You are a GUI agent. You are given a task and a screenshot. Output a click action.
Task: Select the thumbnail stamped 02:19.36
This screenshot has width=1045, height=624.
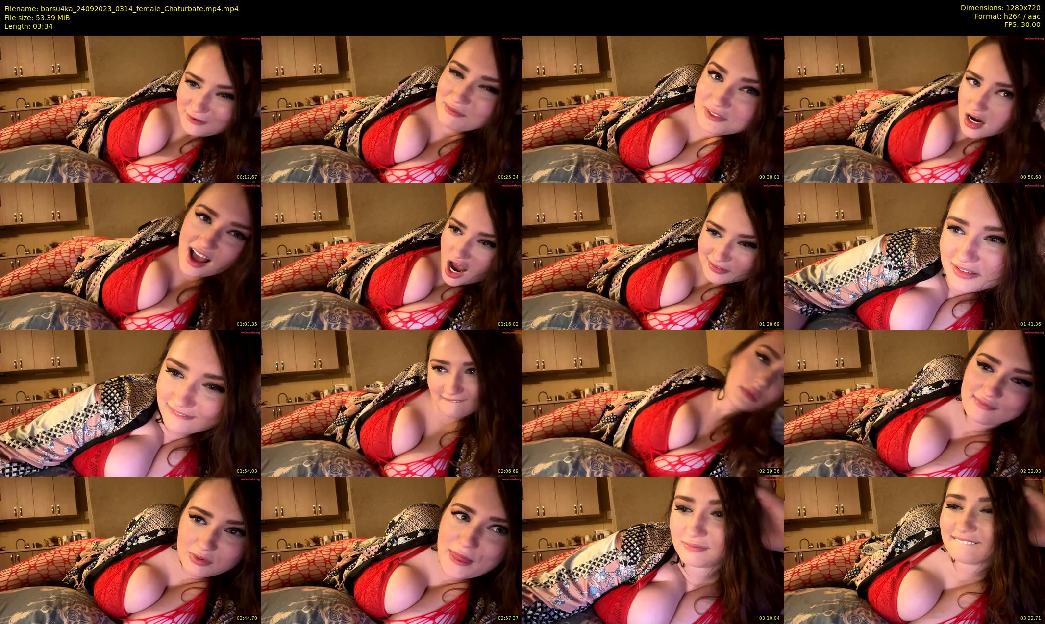(x=653, y=403)
